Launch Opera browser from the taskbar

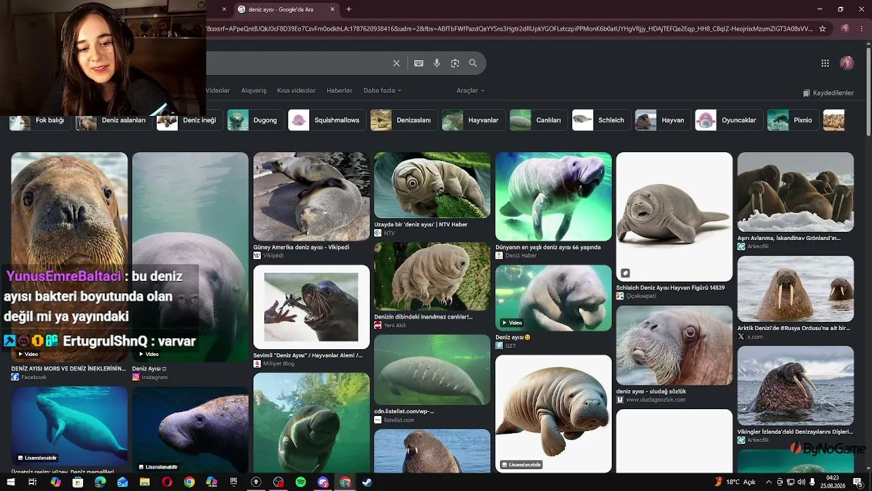(167, 482)
